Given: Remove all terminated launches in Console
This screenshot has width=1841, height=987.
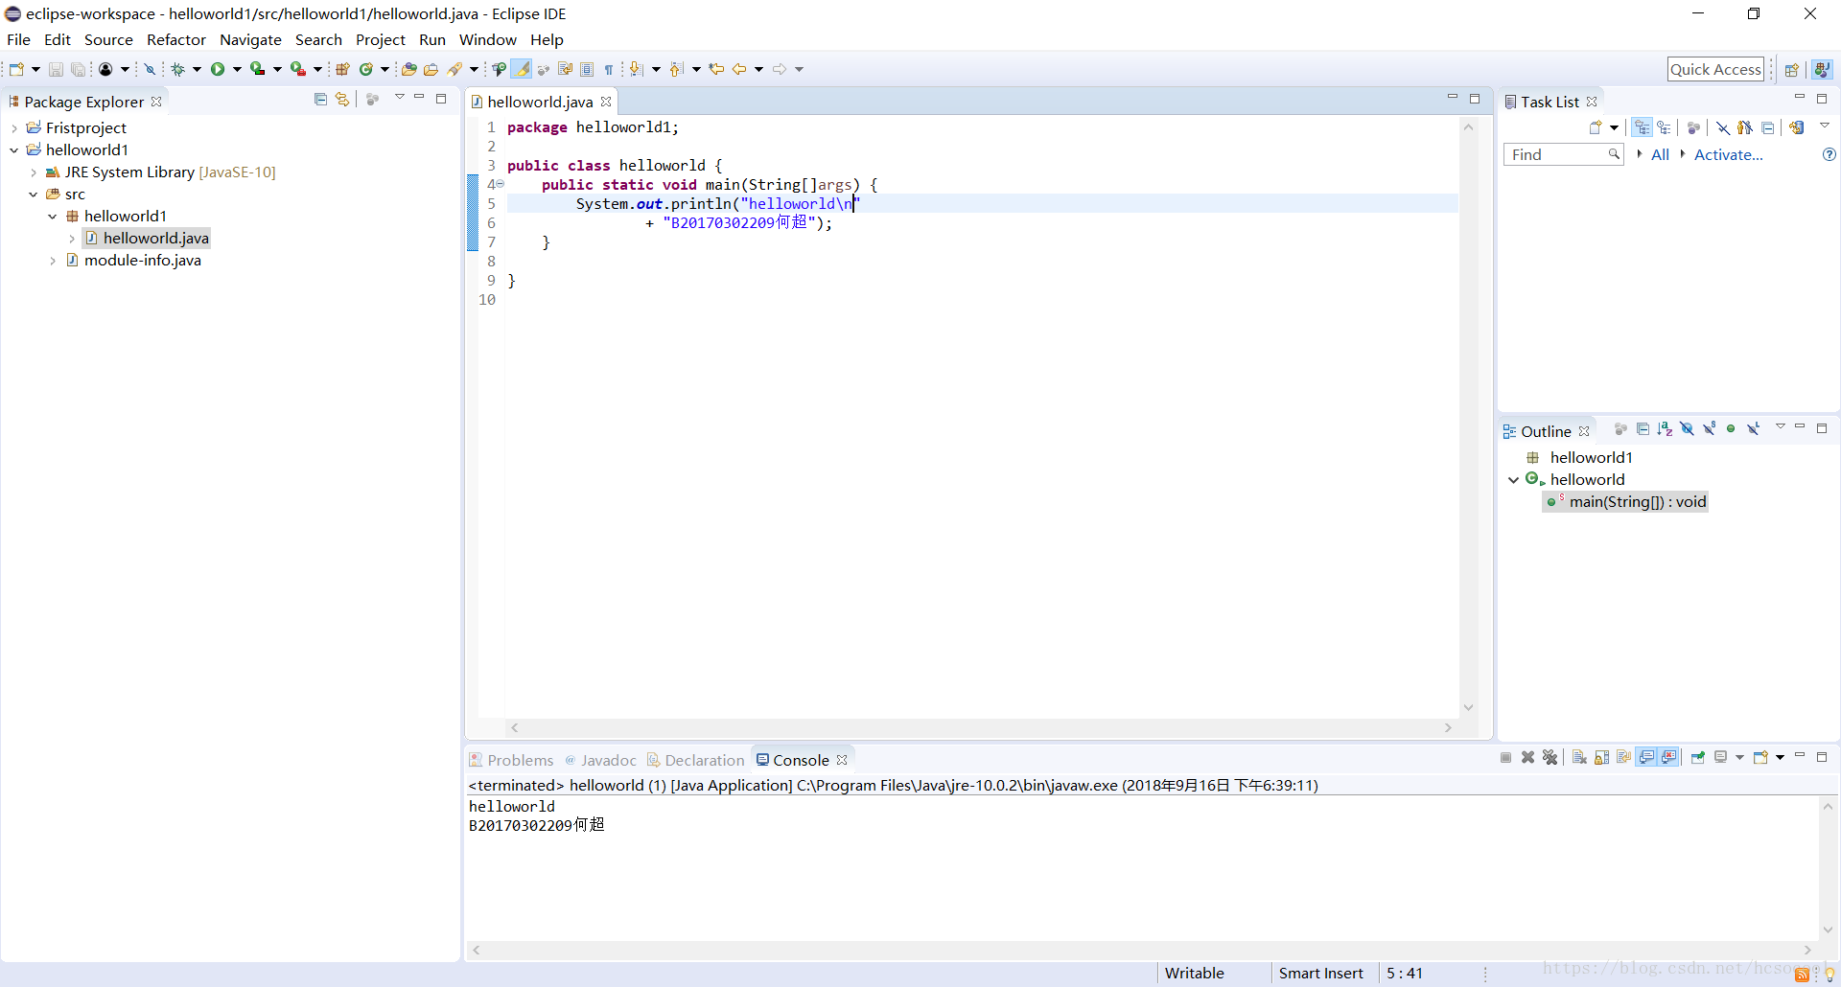Looking at the screenshot, I should click(1550, 758).
